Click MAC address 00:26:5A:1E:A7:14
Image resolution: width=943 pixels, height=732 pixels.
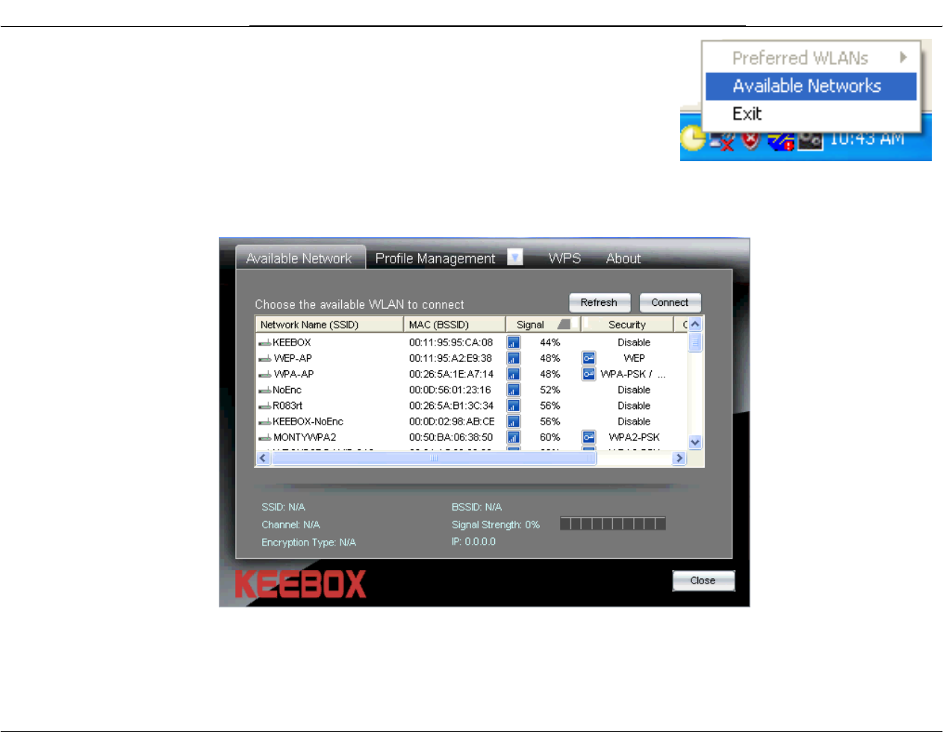[x=451, y=374]
